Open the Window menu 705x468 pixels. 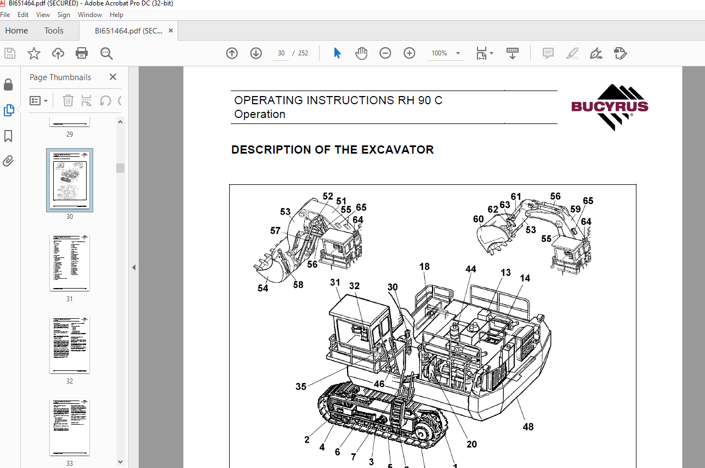(90, 15)
